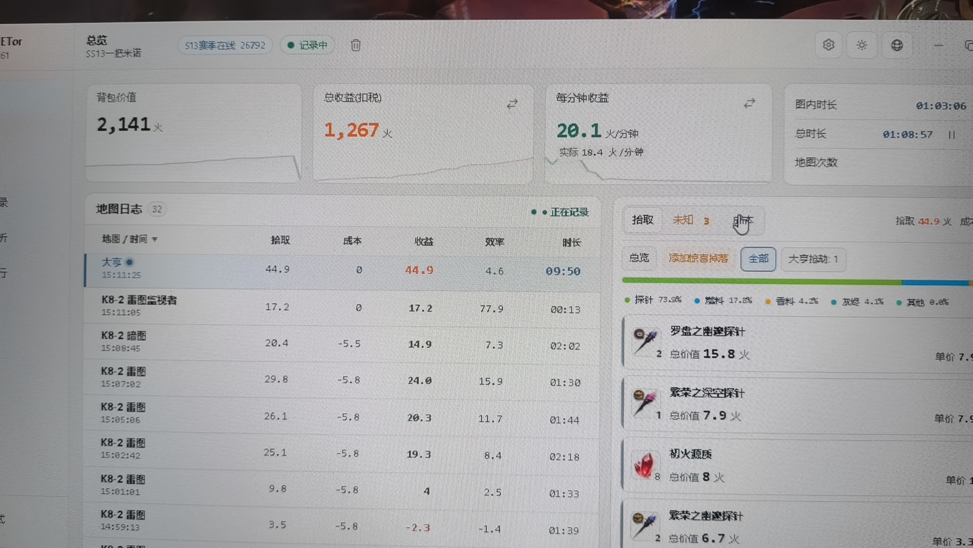
Task: Select the 大亨 map log row
Action: 342,270
